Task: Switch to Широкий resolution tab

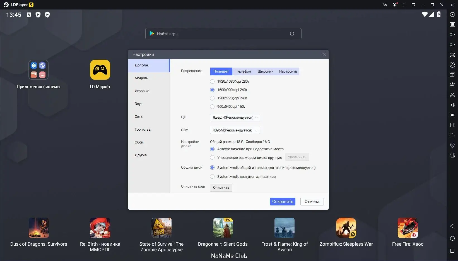Action: coord(266,71)
